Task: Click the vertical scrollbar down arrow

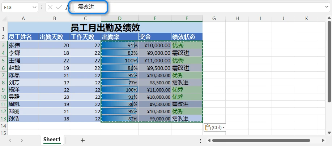Action: pos(329,133)
